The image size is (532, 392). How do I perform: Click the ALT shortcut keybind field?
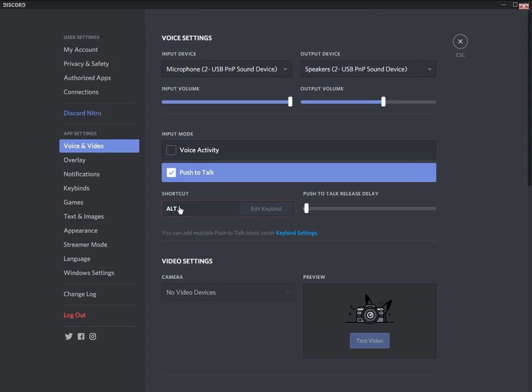click(228, 209)
